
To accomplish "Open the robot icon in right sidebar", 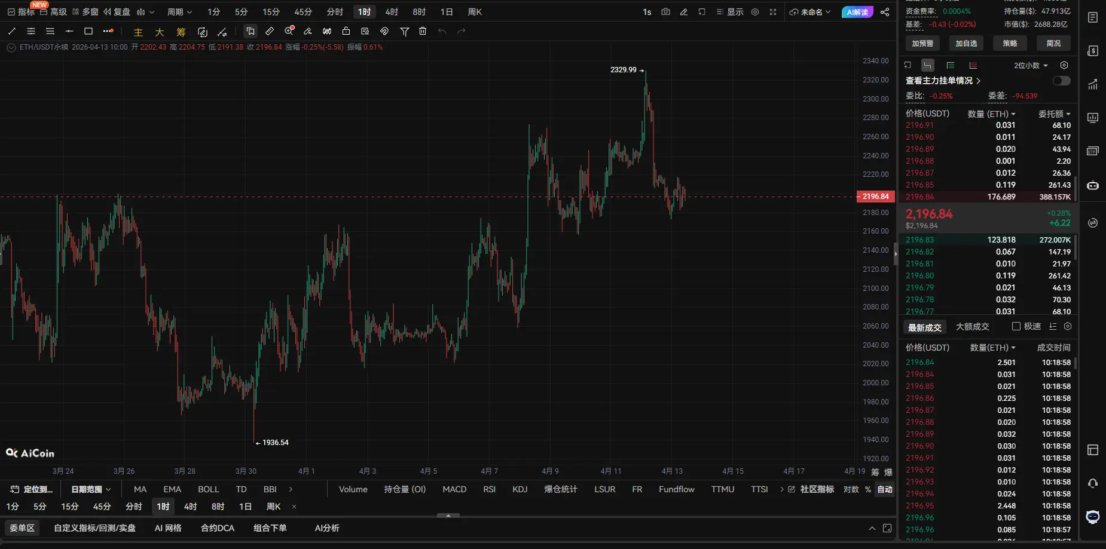I will [1093, 185].
